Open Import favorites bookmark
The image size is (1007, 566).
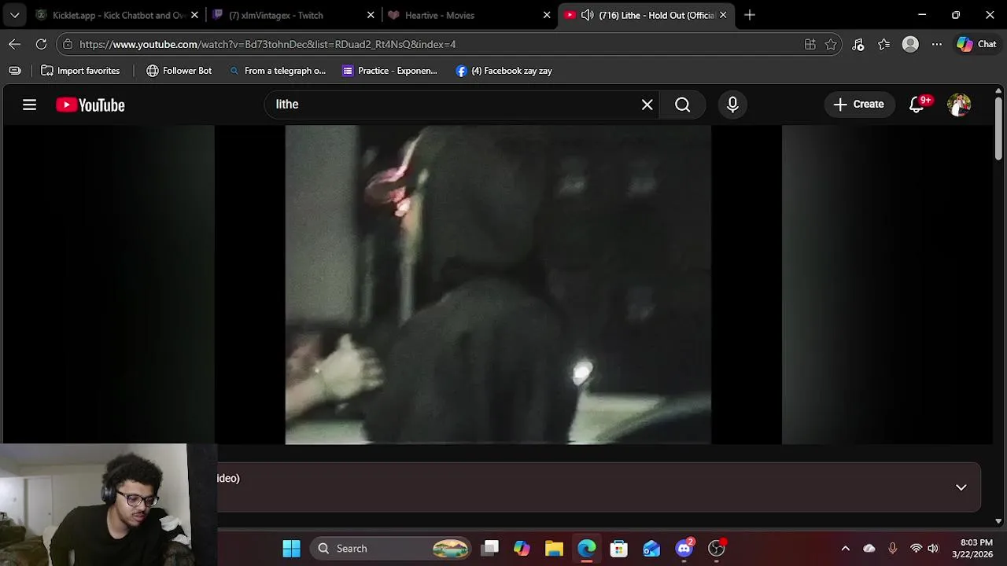pyautogui.click(x=80, y=71)
